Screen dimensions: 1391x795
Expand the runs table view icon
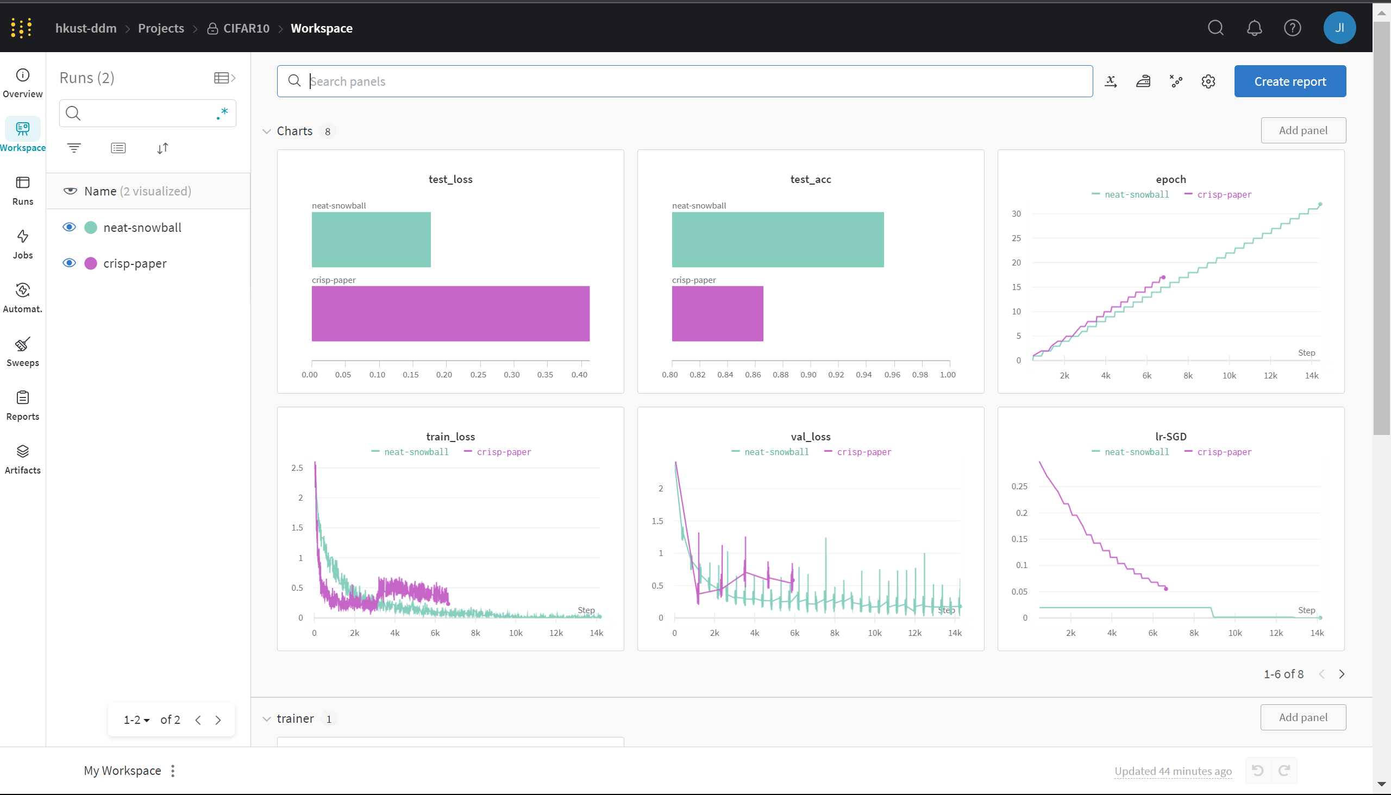point(224,78)
